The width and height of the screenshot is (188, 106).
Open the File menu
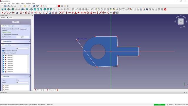[2, 3]
